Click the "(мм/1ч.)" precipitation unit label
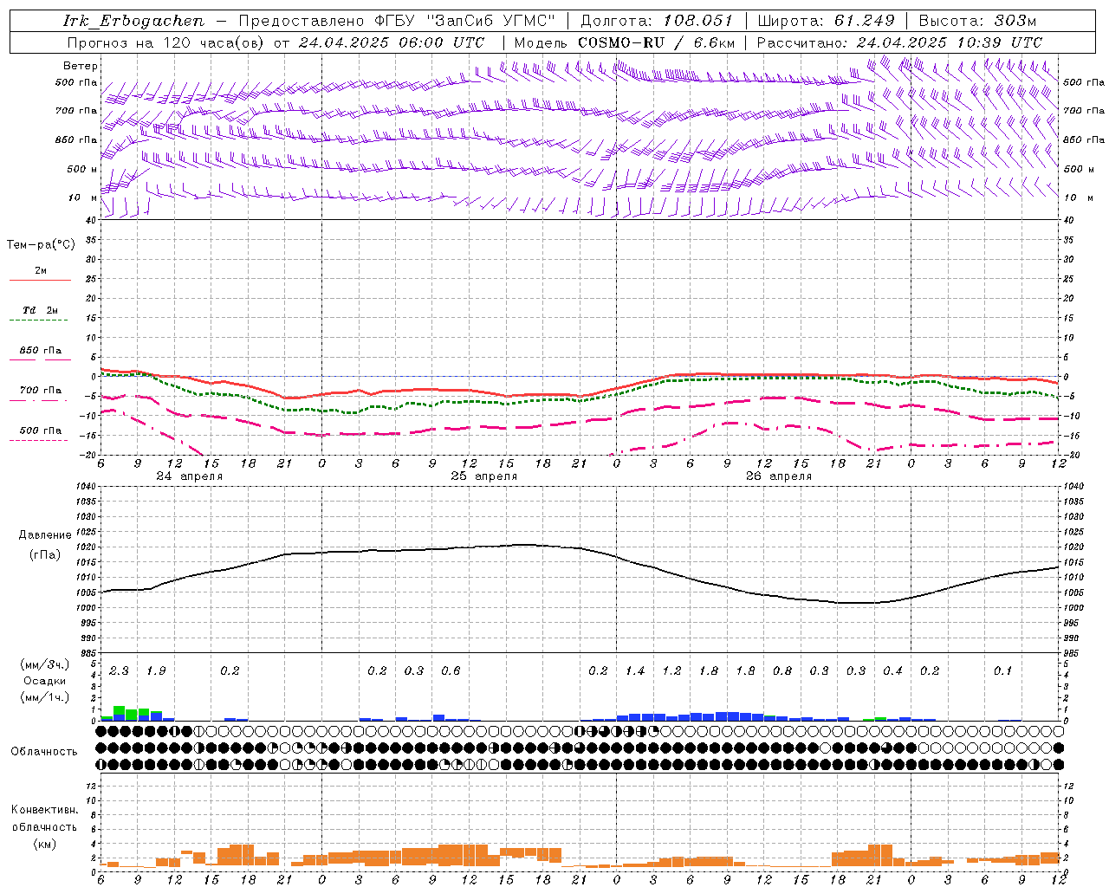 pyautogui.click(x=45, y=697)
